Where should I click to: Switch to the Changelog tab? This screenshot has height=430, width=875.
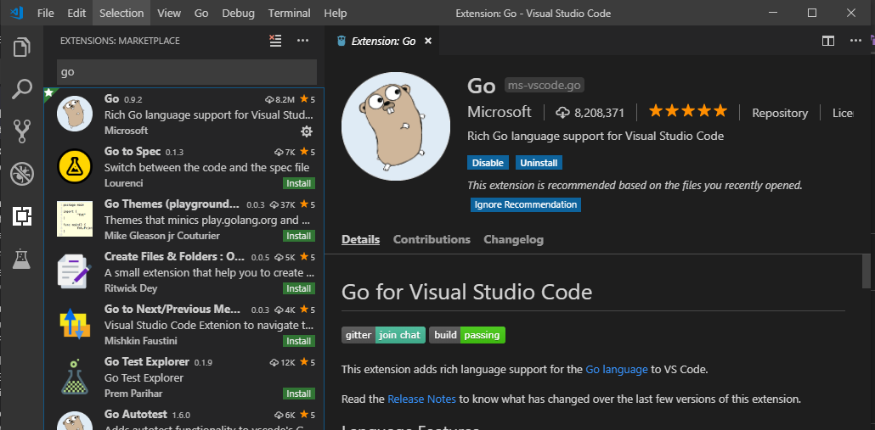[513, 239]
